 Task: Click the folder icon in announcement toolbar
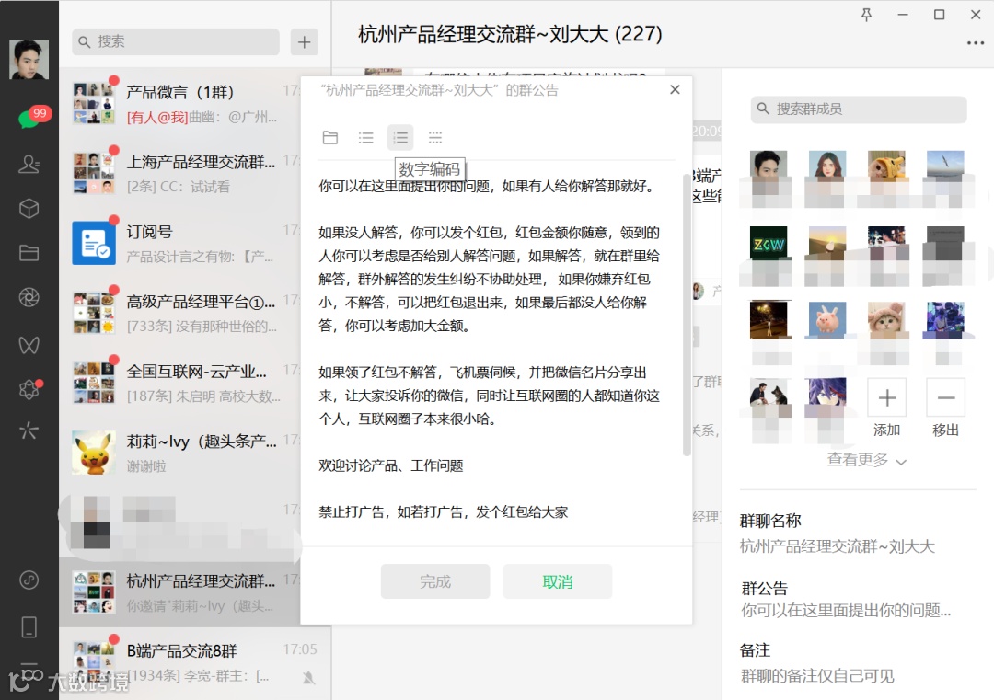pos(330,137)
